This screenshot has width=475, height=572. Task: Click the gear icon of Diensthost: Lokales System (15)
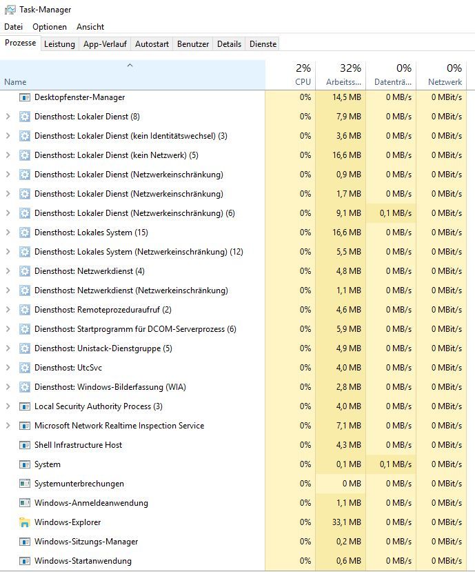(x=24, y=233)
